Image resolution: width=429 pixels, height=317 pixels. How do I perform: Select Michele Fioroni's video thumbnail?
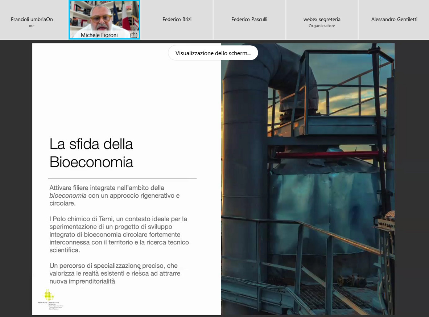pos(104,20)
